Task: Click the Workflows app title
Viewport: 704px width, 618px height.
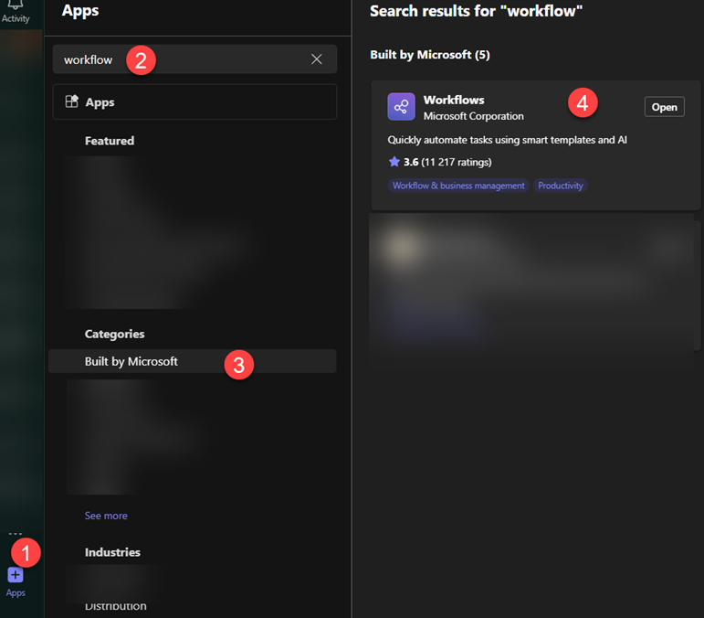Action: click(454, 100)
